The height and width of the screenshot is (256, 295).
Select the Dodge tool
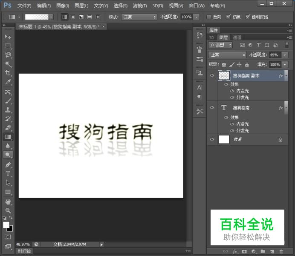(8, 155)
